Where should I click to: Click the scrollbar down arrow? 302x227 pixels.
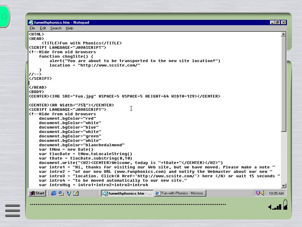(283, 186)
